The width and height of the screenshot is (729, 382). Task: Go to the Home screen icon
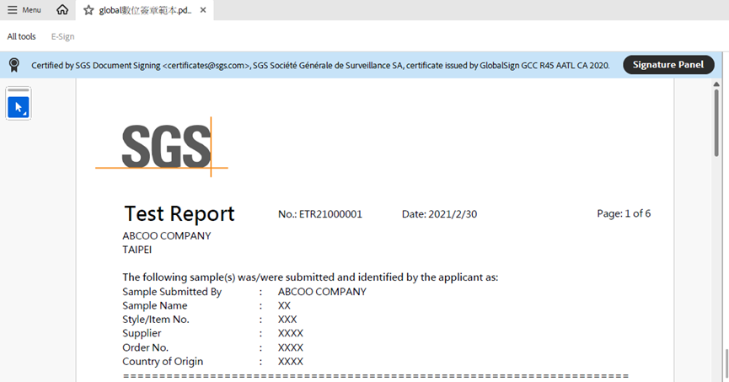[62, 10]
